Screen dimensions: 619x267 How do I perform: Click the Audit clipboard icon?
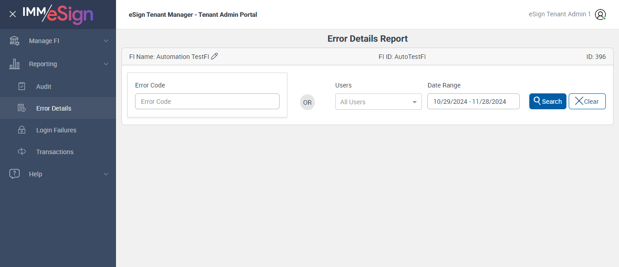pyautogui.click(x=22, y=87)
